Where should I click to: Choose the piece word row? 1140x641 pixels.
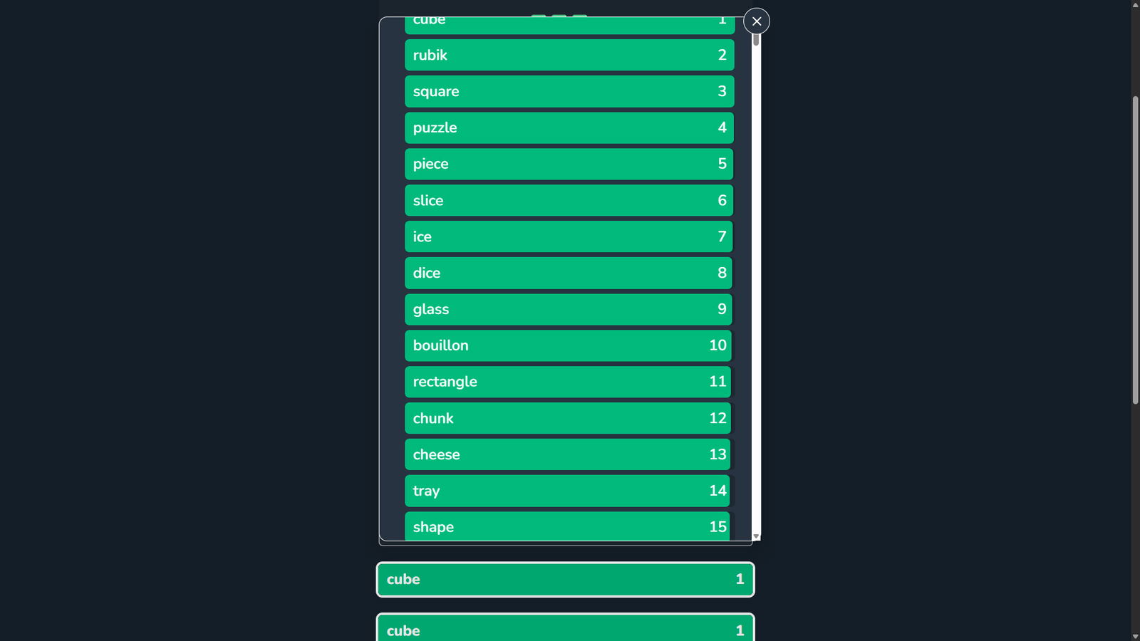[x=569, y=164]
